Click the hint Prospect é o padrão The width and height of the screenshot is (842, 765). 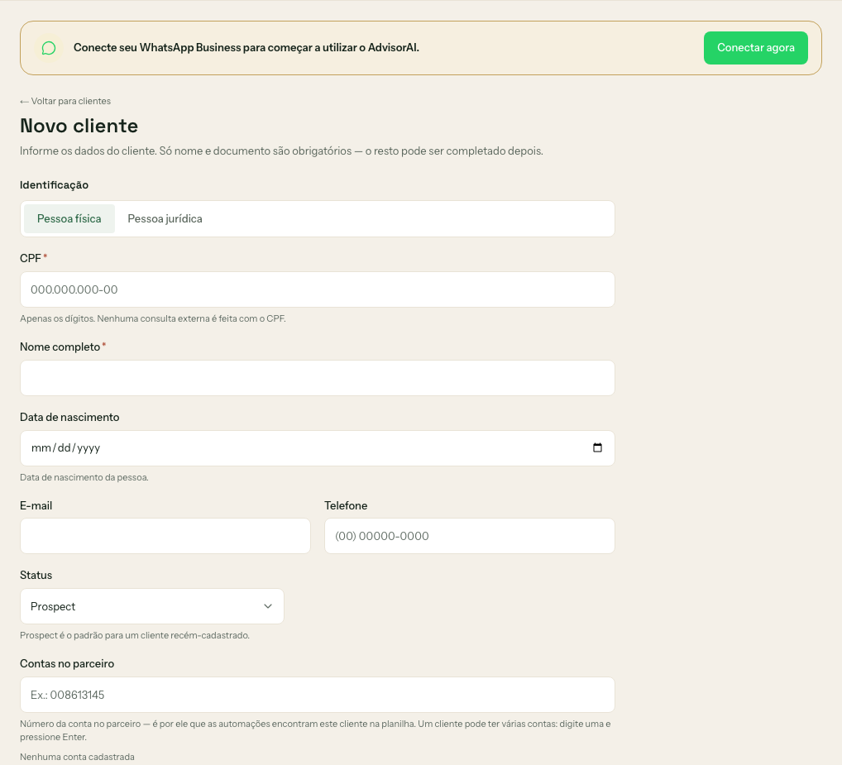click(x=135, y=635)
